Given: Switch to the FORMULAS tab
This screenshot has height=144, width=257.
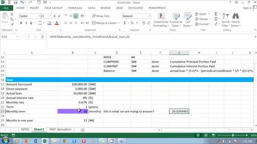Looking at the screenshot, I should tap(75, 8).
